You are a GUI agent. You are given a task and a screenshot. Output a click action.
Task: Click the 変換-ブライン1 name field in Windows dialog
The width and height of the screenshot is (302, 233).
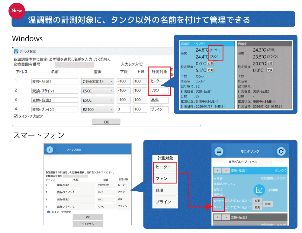[x=55, y=91]
